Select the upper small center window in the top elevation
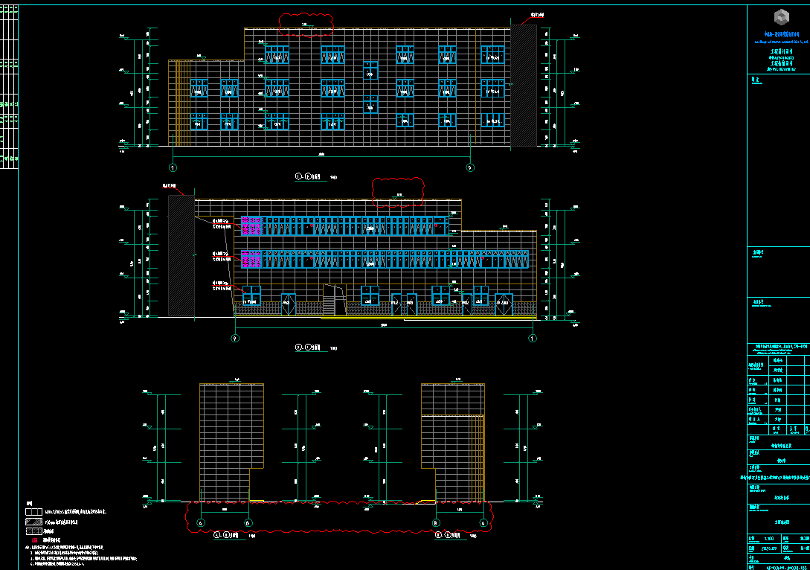The height and width of the screenshot is (570, 810). 370,70
